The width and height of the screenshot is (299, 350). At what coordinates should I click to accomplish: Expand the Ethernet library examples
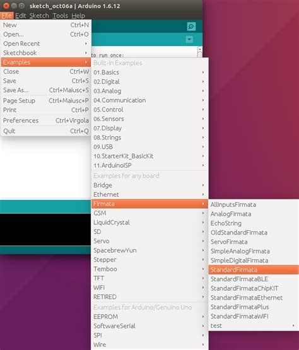click(149, 195)
